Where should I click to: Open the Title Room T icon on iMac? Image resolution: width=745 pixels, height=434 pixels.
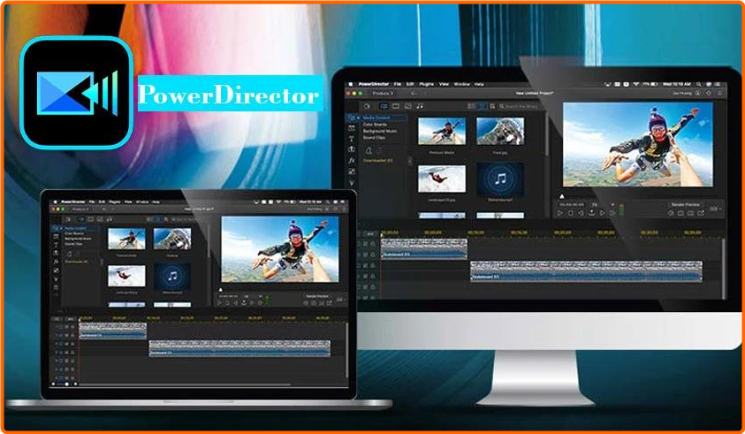(x=352, y=139)
